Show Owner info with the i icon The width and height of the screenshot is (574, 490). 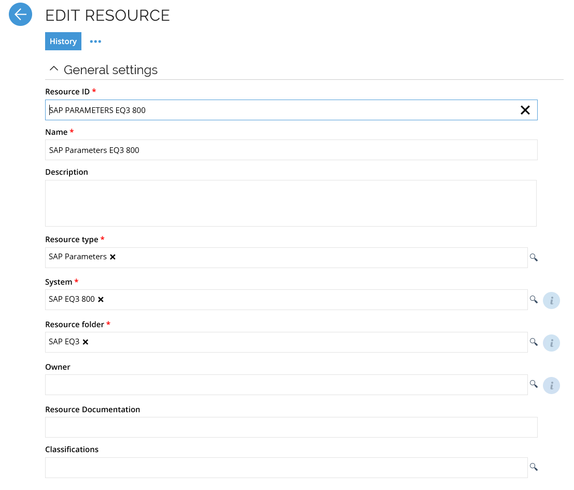tap(551, 385)
